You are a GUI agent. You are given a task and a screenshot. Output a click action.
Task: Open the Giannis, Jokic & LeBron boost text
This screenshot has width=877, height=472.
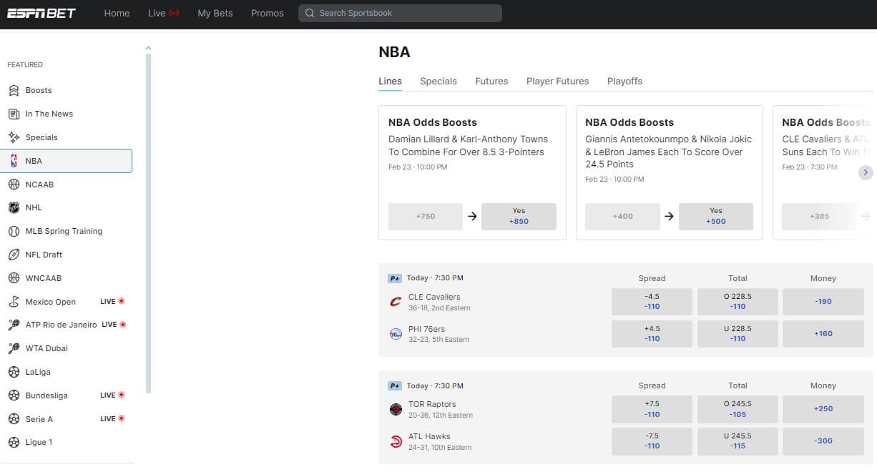pyautogui.click(x=669, y=152)
